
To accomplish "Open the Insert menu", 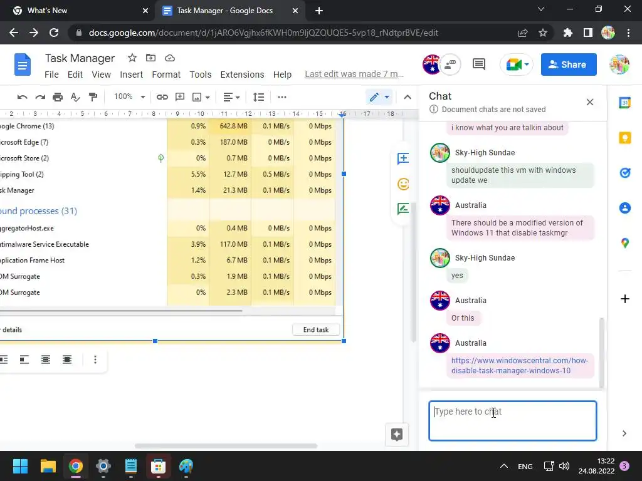I will pos(131,75).
